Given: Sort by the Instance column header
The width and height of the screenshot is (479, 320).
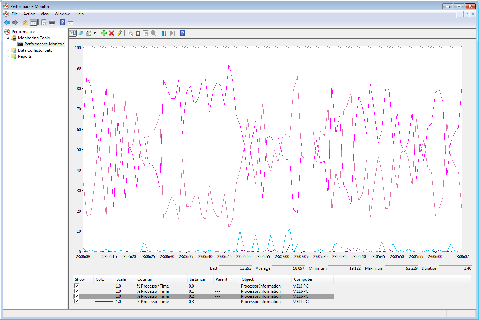Looking at the screenshot, I should tap(201, 279).
